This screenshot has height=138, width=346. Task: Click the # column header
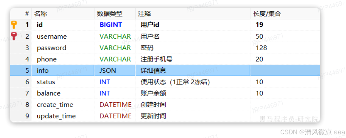[27, 14]
